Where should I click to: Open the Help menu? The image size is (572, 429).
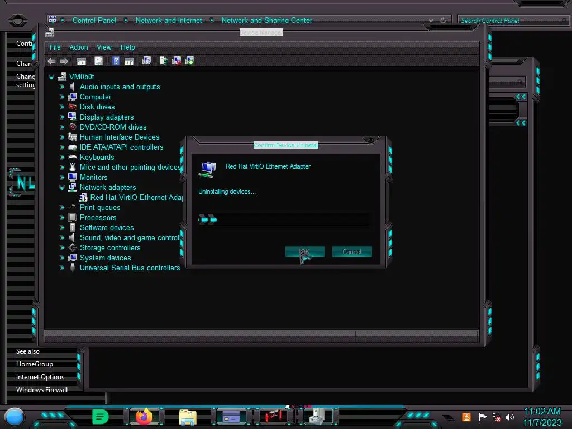point(128,47)
